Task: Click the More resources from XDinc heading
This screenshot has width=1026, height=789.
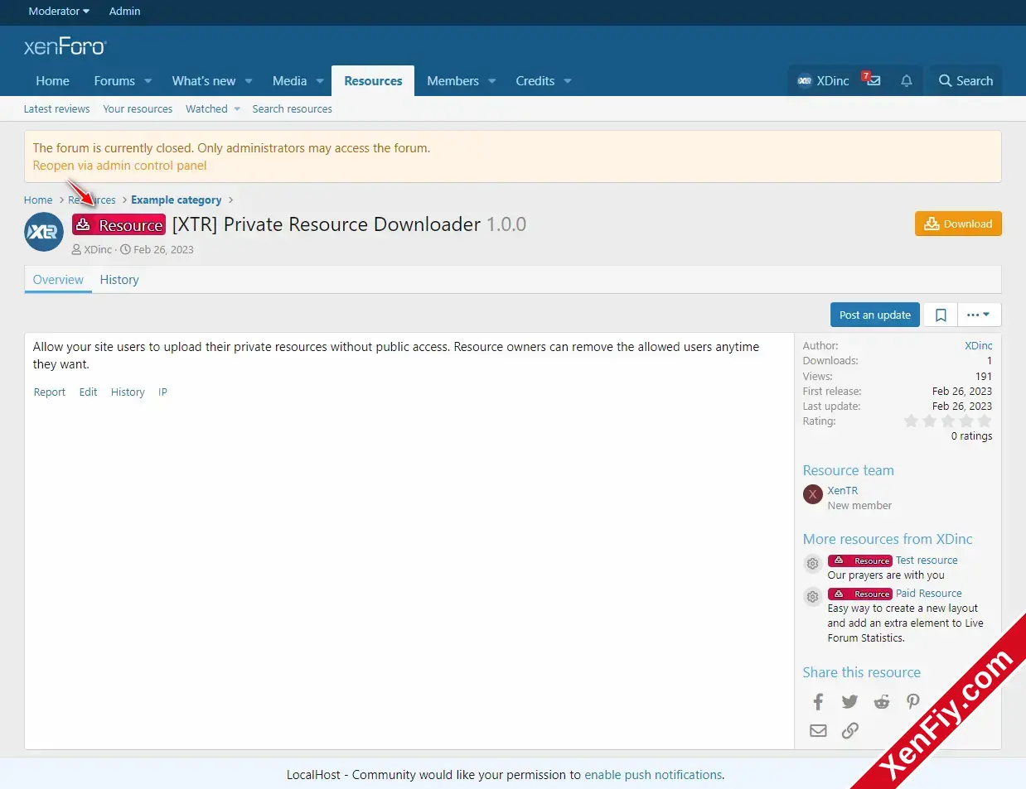Action: pyautogui.click(x=888, y=539)
